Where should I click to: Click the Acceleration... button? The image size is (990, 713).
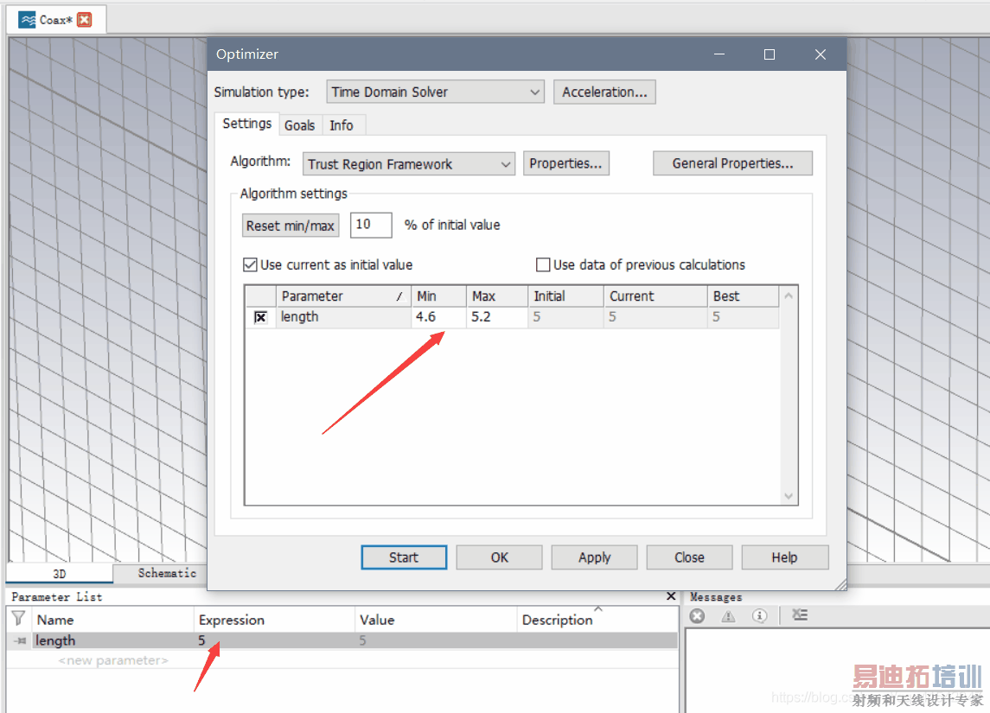tap(604, 92)
